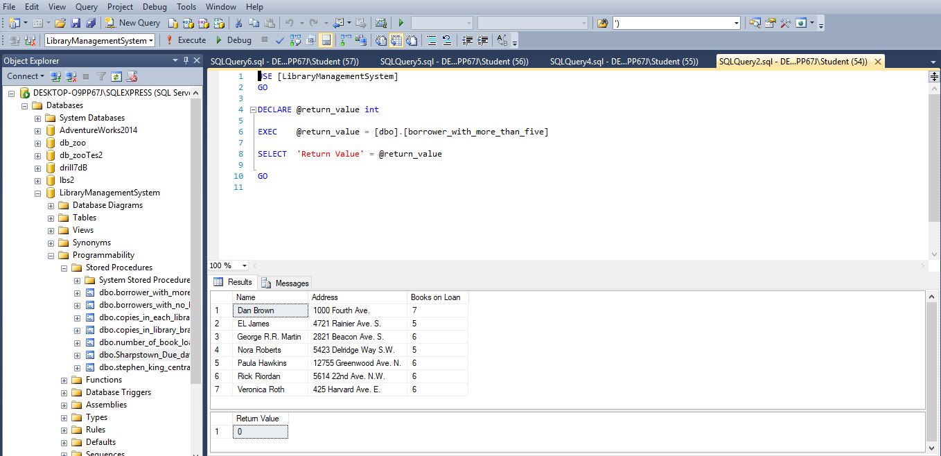Expand the Functions node

[x=64, y=380]
